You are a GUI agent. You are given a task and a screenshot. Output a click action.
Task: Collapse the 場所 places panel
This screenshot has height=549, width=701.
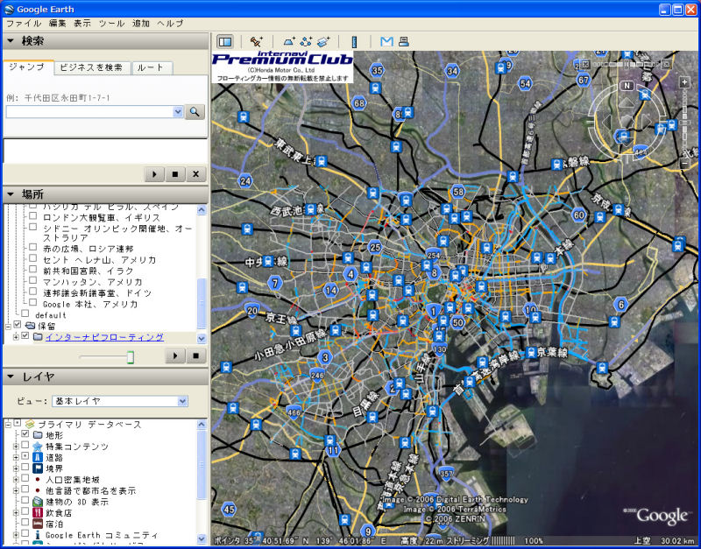(x=11, y=194)
